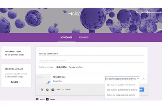Open the Google Docs attachment thumbnail
Screen dimensions: 162x108
pyautogui.click(x=43, y=79)
